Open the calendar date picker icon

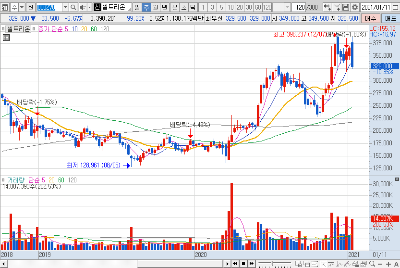click(395, 7)
